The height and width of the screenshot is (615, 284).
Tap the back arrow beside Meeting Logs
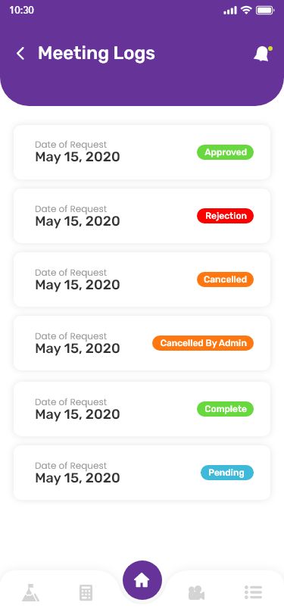(20, 53)
